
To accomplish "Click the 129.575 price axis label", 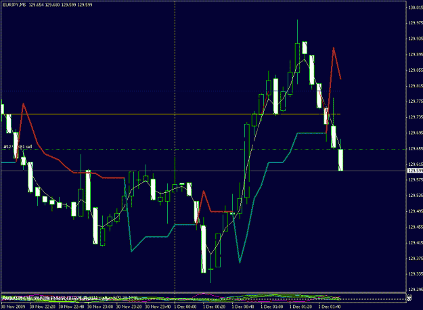I will point(416,179).
